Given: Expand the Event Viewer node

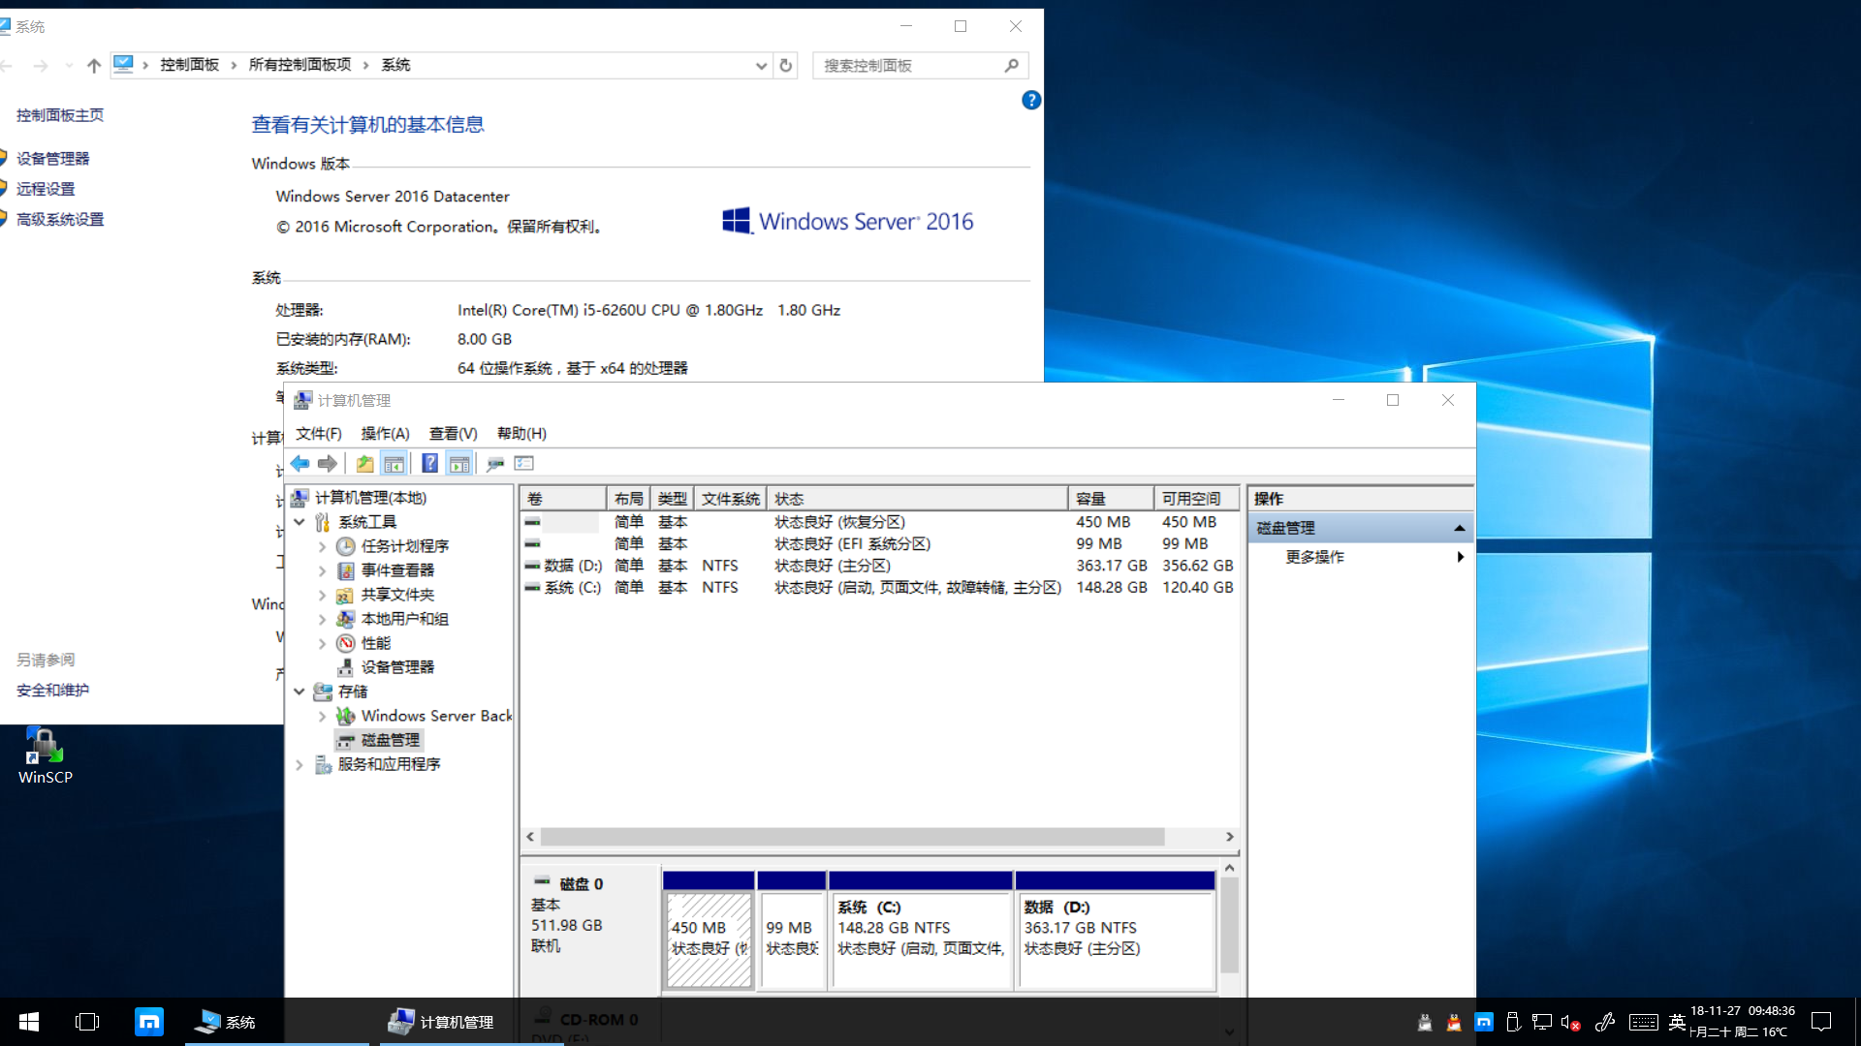Looking at the screenshot, I should 323,570.
